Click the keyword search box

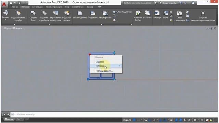pyautogui.click(x=138, y=3)
